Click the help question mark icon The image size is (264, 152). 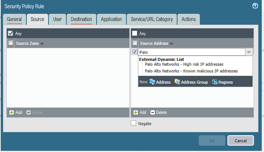tap(255, 6)
